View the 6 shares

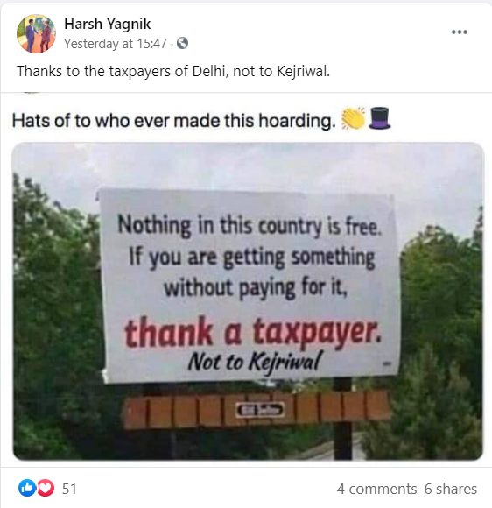451,489
